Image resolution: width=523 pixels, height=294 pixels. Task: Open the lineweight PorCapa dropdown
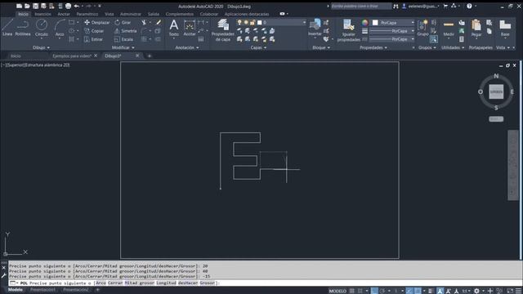(x=391, y=31)
